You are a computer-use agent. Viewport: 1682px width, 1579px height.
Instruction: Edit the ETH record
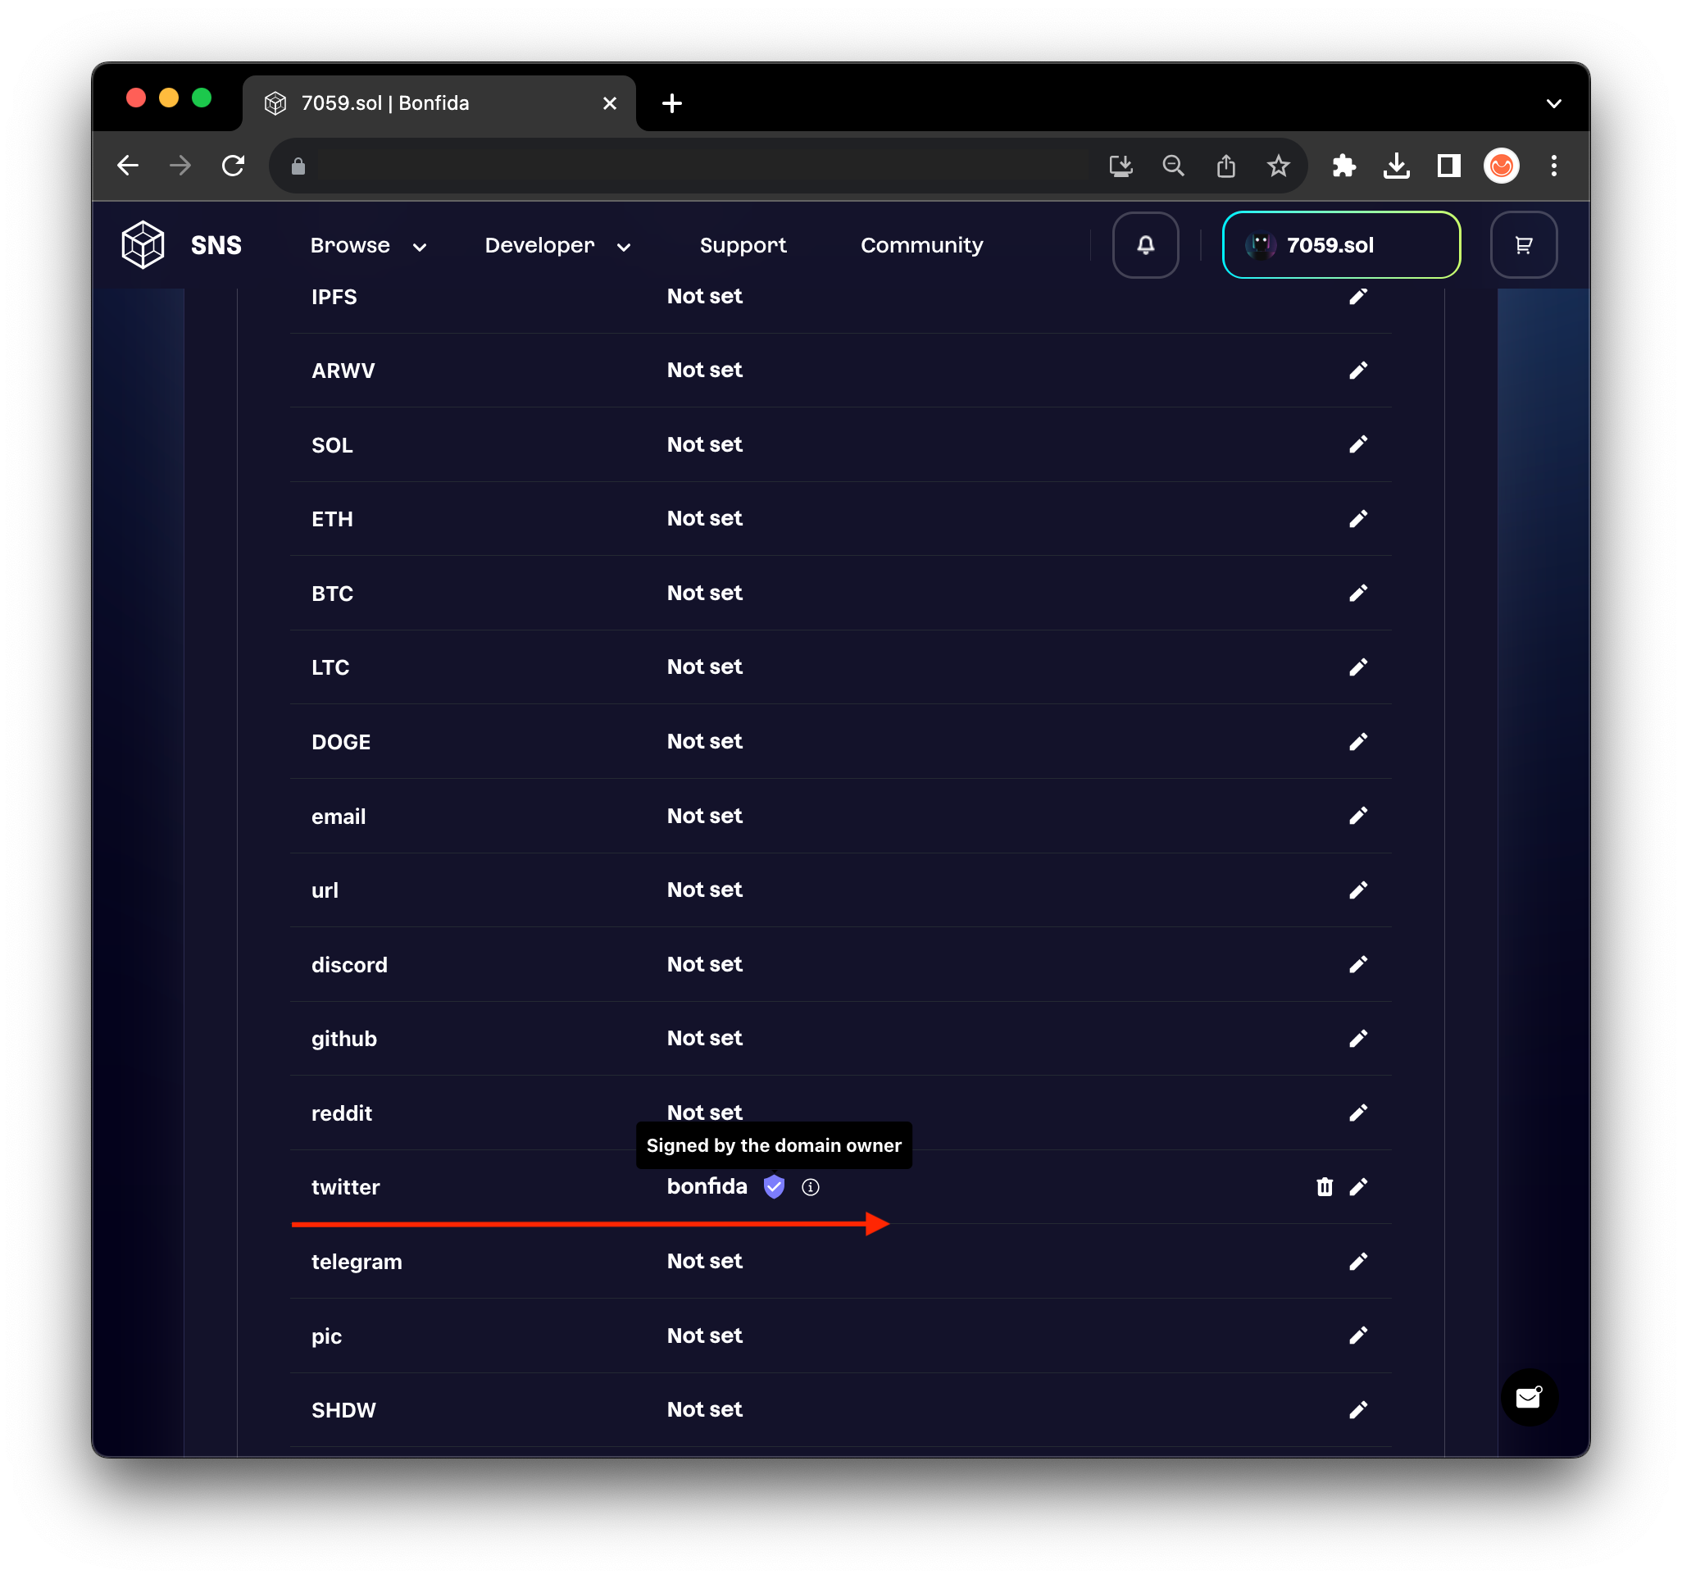1358,519
